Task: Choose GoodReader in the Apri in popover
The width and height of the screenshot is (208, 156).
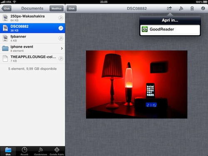Action: (x=170, y=30)
